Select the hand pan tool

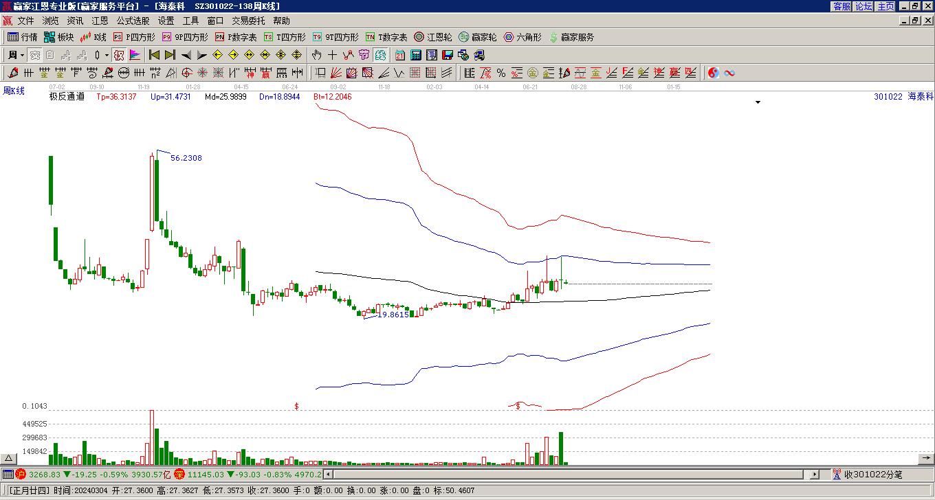316,55
